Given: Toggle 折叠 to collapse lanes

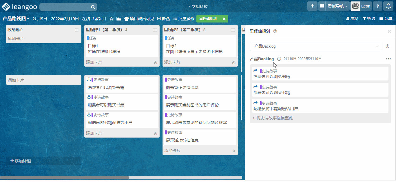Looking at the screenshot, I should (x=163, y=19).
